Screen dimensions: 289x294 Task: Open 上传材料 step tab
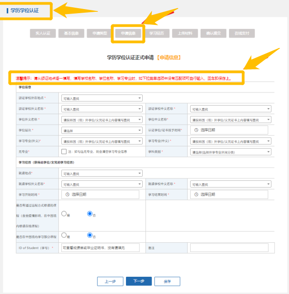[185, 33]
